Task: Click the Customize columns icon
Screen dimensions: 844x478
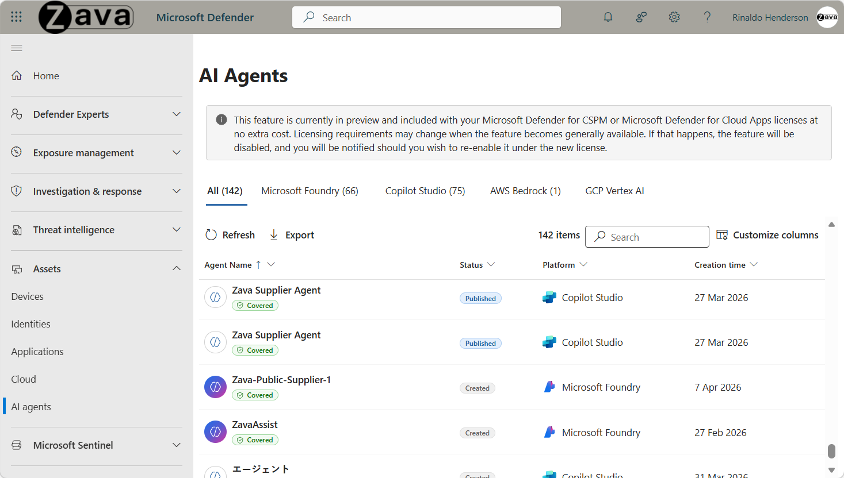Action: [x=722, y=235]
